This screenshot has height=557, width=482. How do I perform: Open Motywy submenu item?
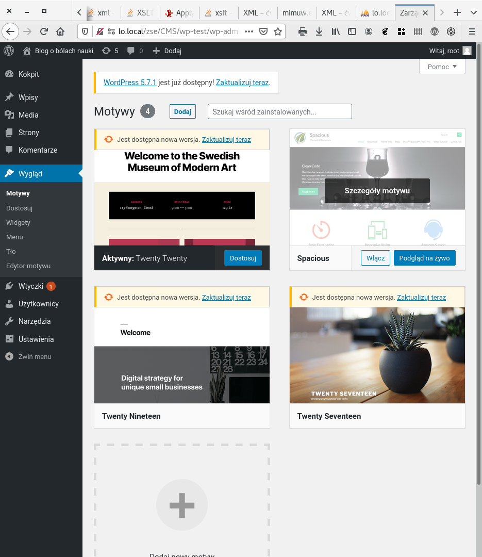(x=18, y=193)
